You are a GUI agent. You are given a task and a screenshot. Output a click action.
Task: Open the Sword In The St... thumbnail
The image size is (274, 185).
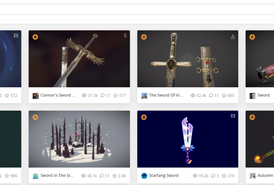[x=79, y=139]
